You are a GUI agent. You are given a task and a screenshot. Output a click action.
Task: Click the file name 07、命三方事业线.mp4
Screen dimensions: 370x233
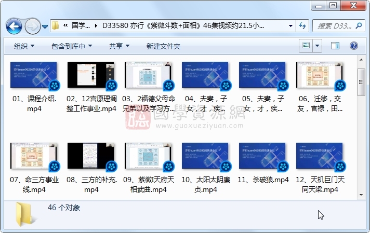(34, 184)
